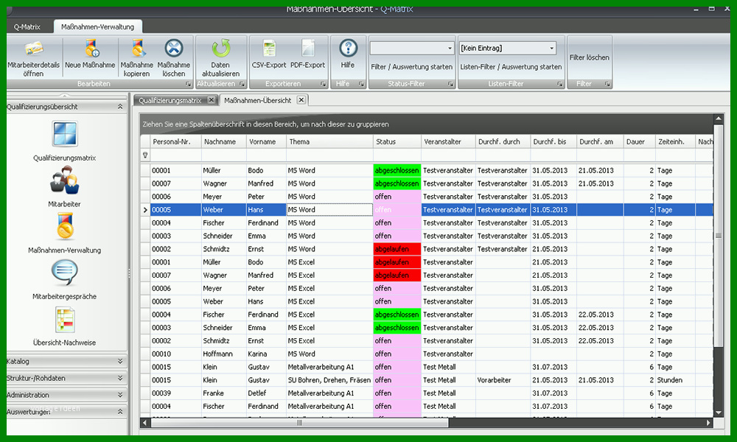Click the horizontal scrollbar thumb
This screenshot has height=442, width=737.
299,423
